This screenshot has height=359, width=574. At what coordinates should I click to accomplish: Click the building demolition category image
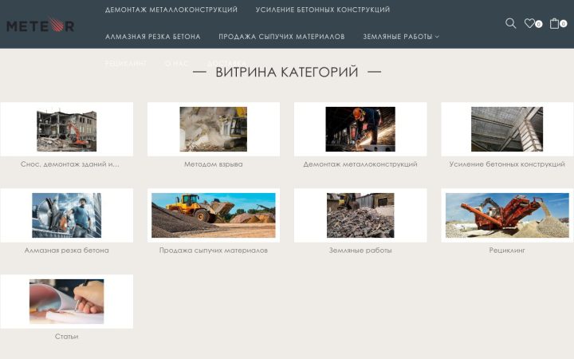click(66, 130)
